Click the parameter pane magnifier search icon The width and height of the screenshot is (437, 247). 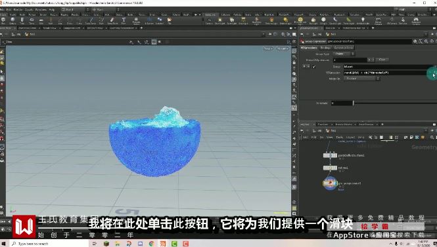pos(426,41)
